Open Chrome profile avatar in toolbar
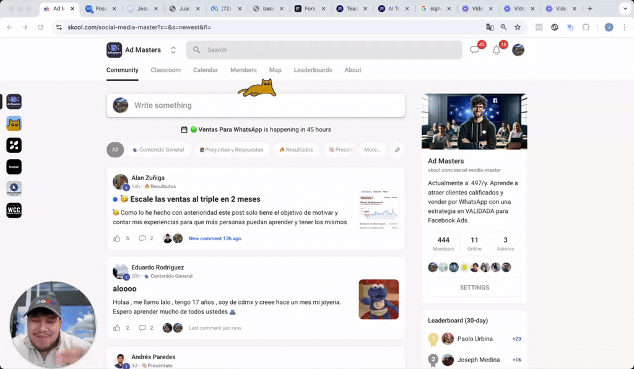 point(609,27)
